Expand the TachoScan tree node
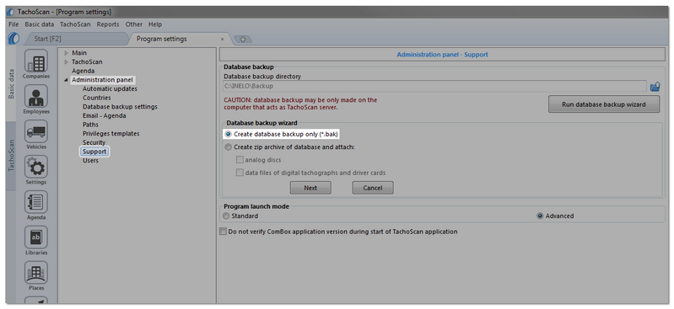Image resolution: width=674 pixels, height=309 pixels. (x=66, y=62)
